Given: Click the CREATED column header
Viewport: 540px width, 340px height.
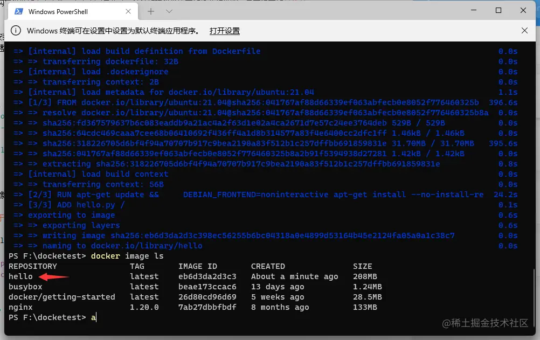Looking at the screenshot, I should (268, 266).
